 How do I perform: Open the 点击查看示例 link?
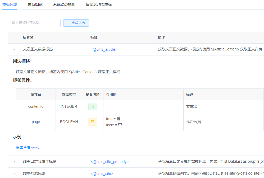(27, 147)
